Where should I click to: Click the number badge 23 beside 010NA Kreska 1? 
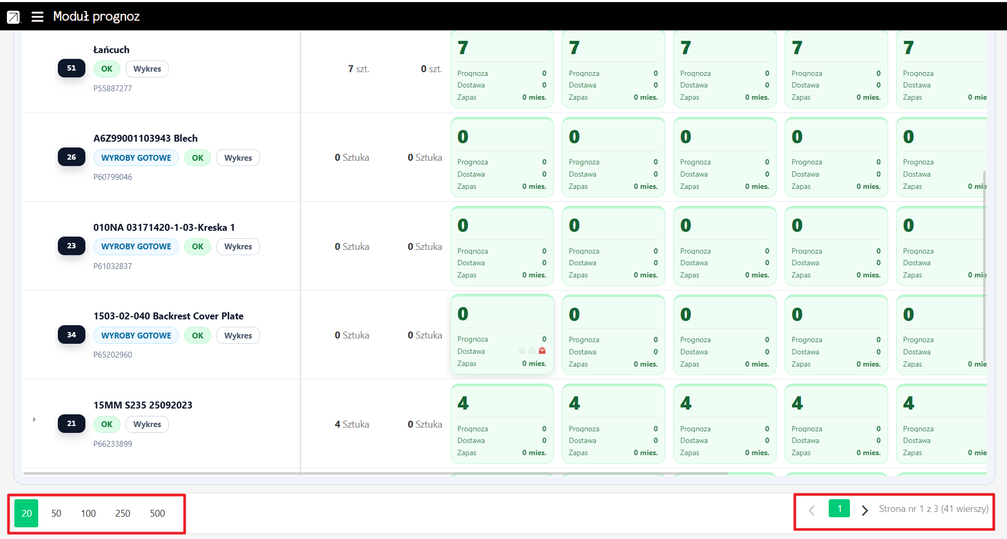[72, 246]
